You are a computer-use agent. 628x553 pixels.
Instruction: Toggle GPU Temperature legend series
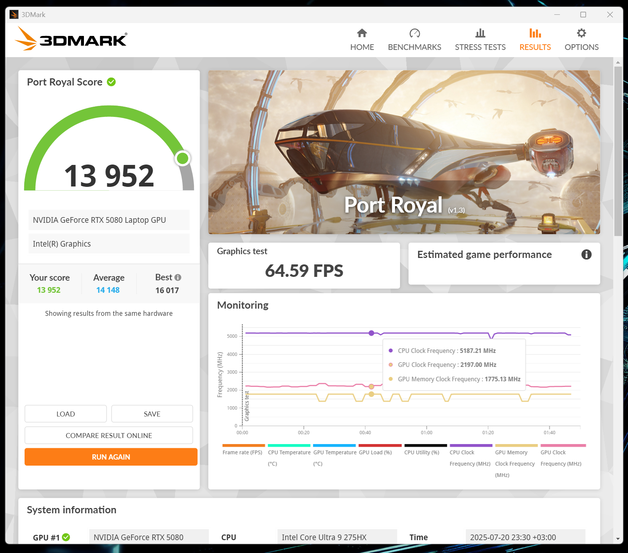click(335, 456)
